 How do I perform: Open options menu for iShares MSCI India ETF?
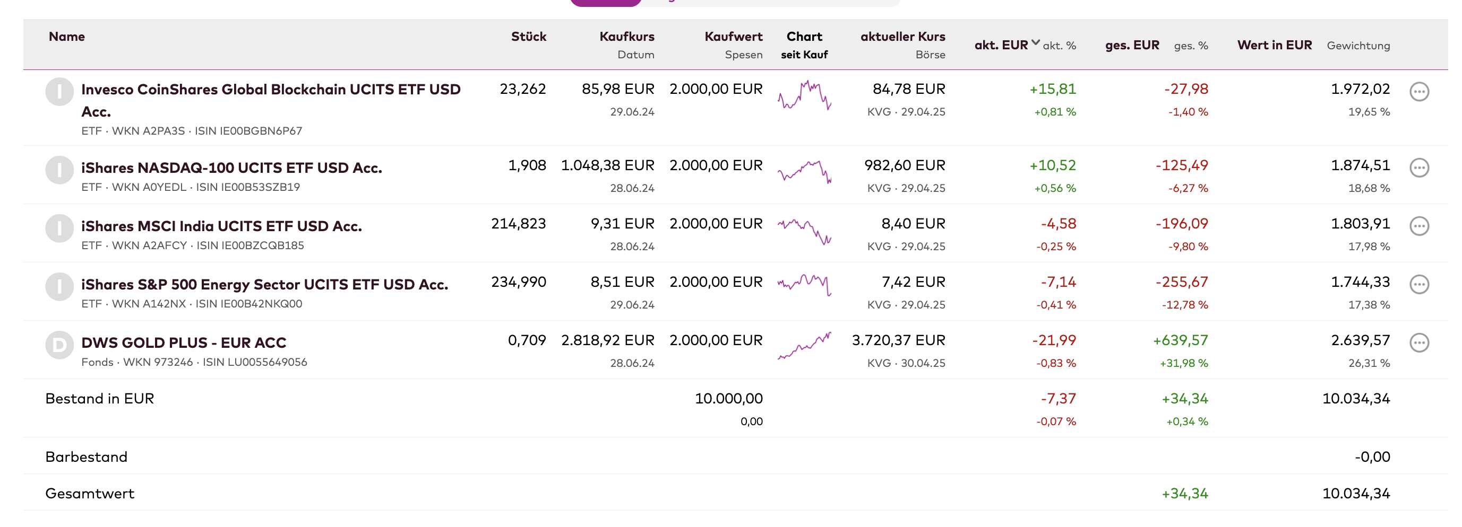point(1419,226)
